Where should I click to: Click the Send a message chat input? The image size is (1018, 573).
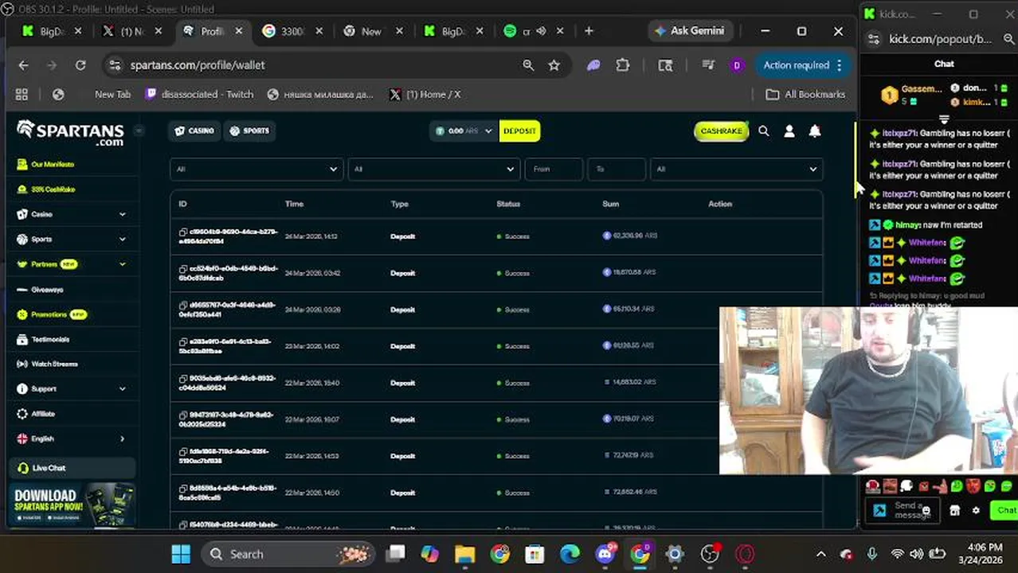click(x=904, y=510)
